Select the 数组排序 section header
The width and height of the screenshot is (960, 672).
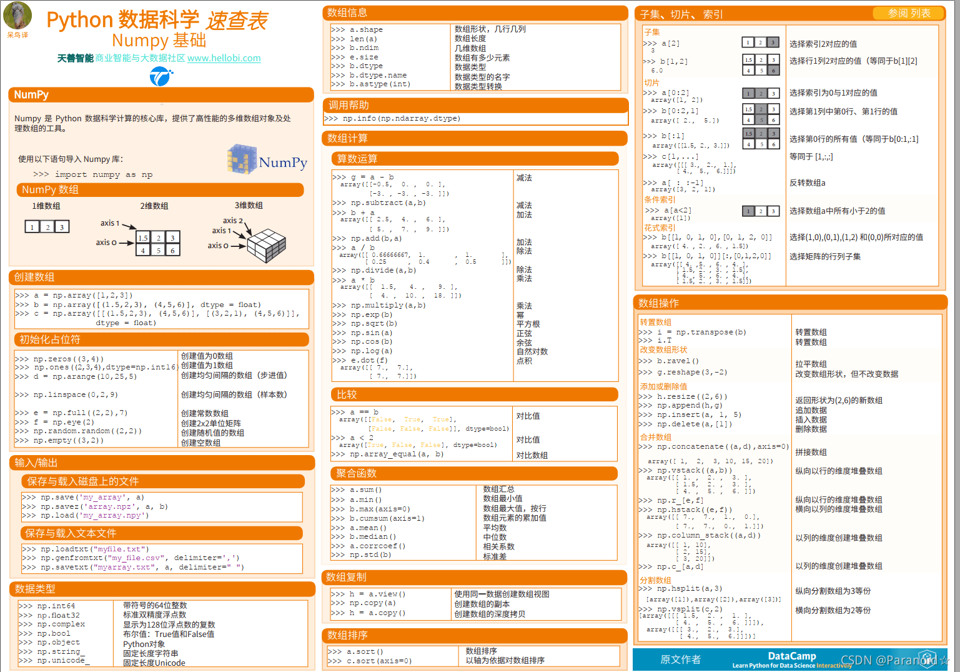pyautogui.click(x=475, y=636)
